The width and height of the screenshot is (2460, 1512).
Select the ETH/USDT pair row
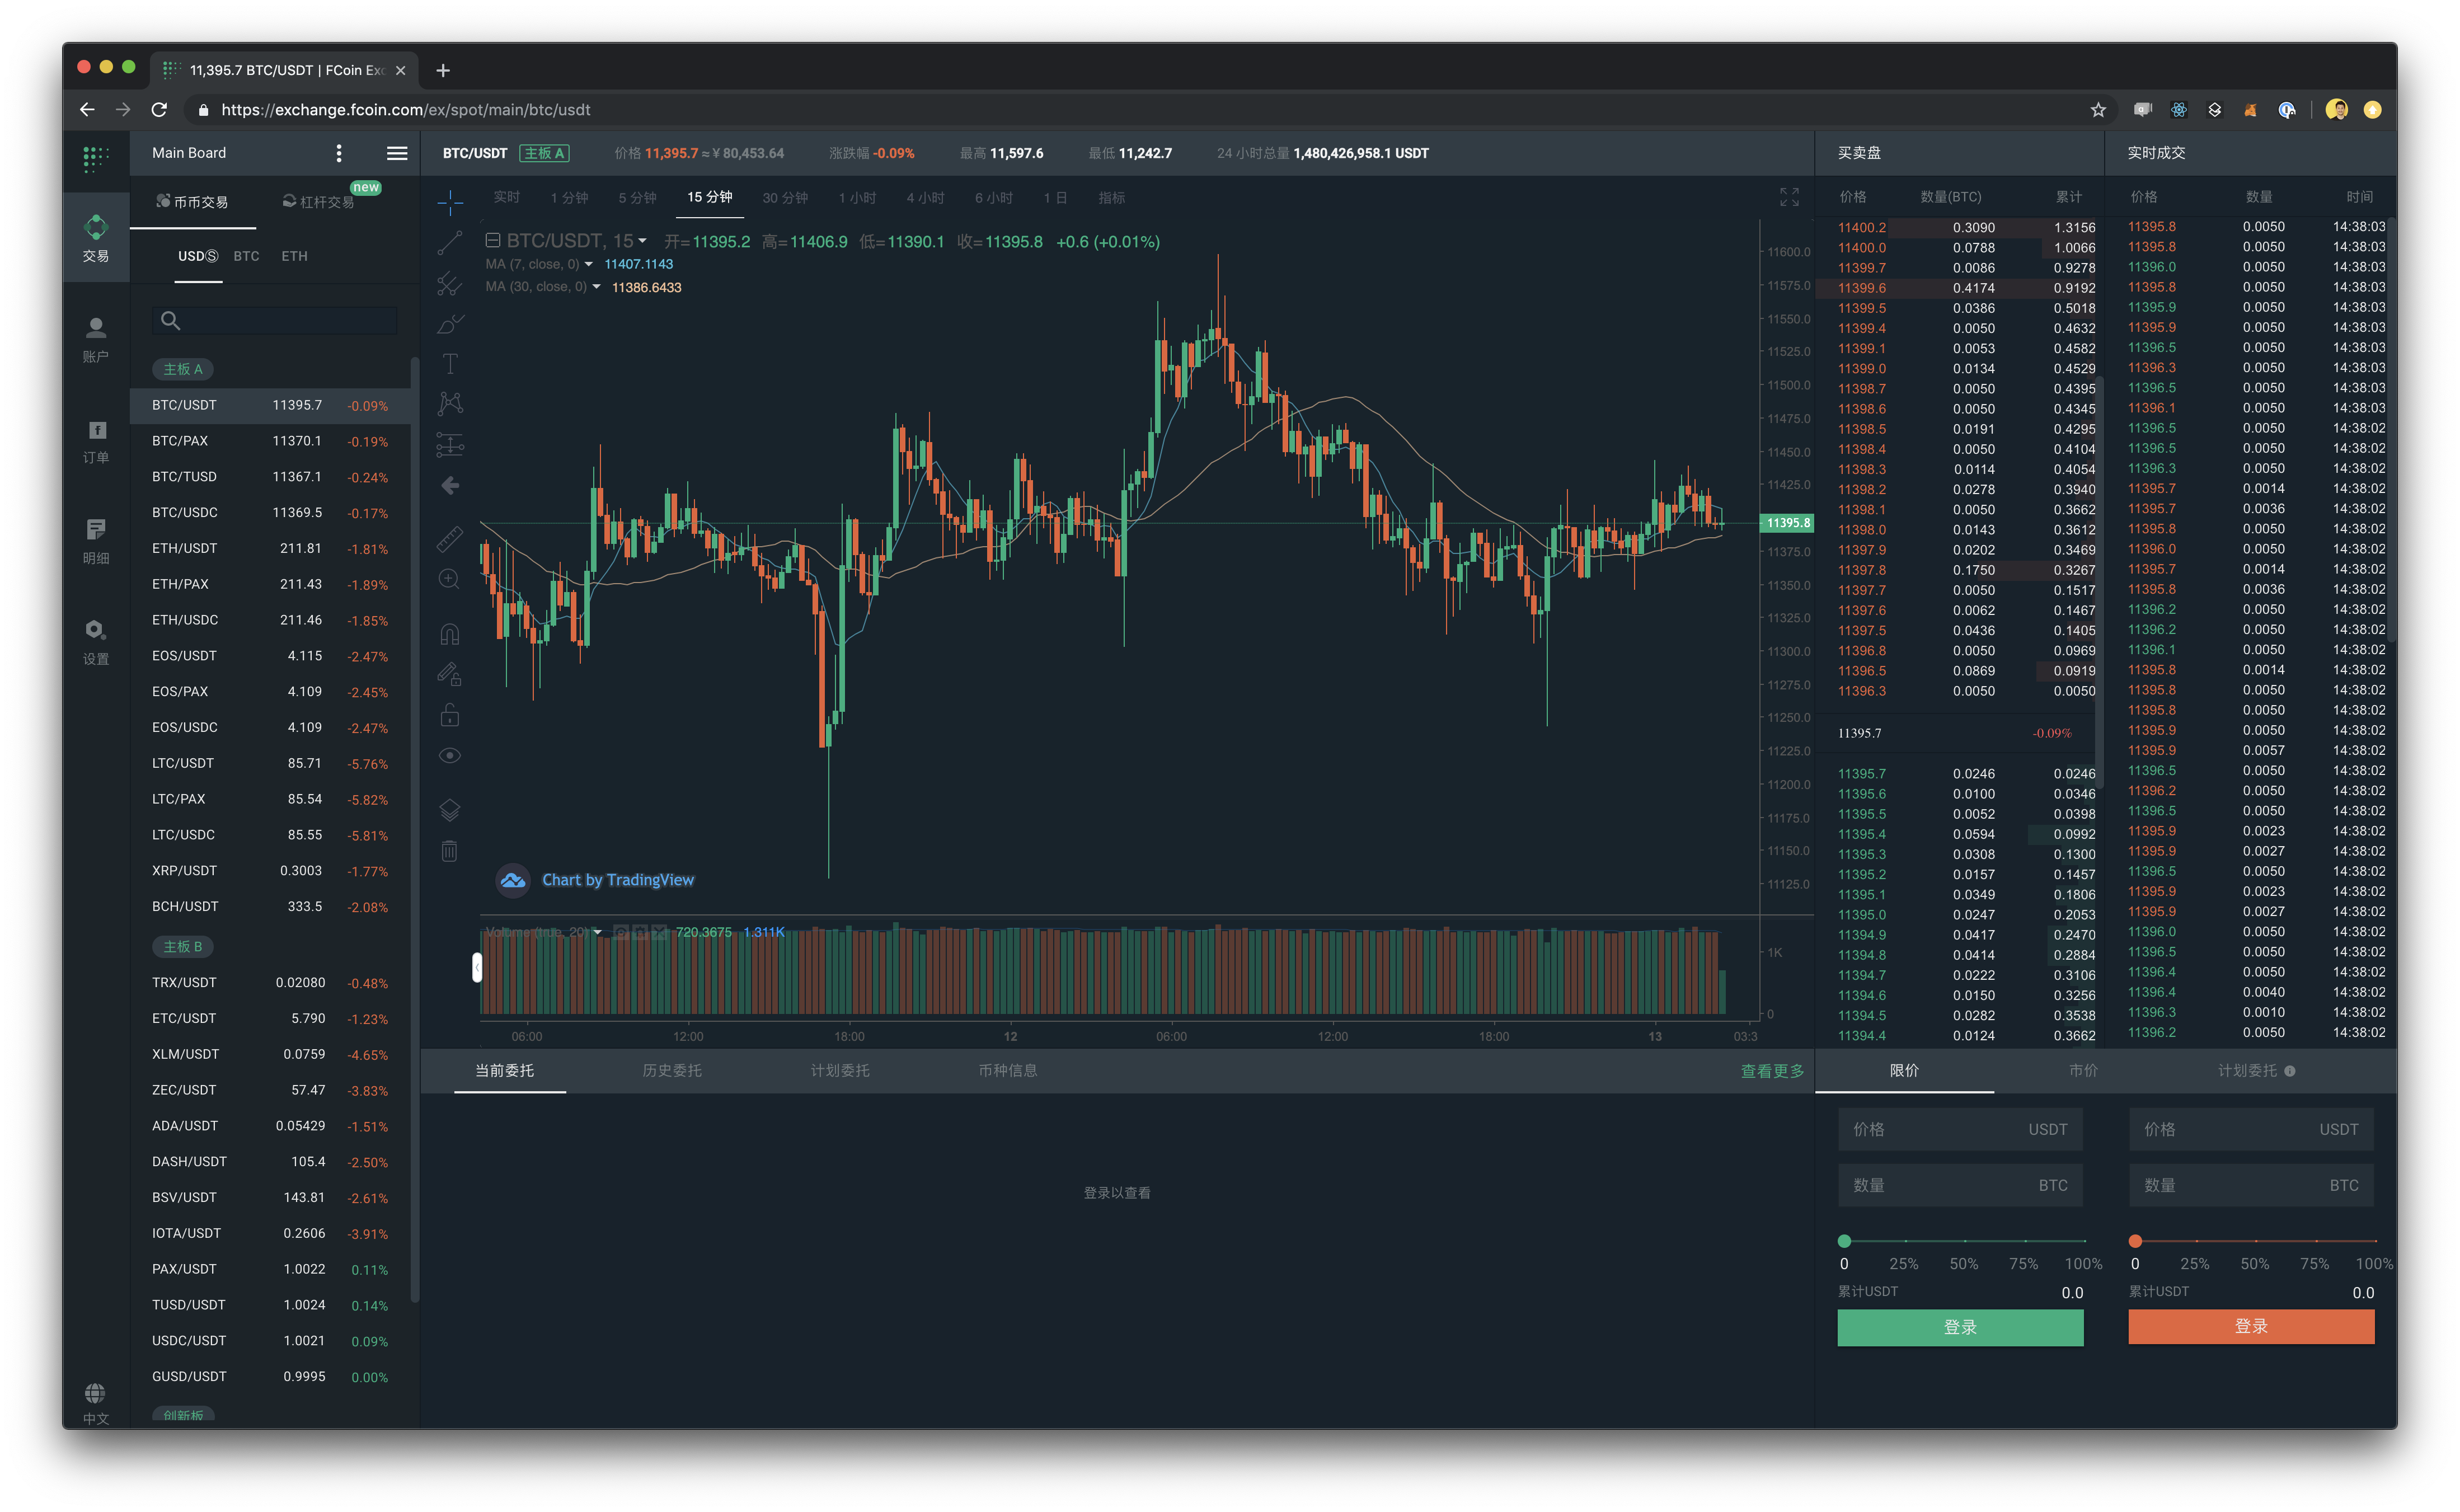pos(270,548)
